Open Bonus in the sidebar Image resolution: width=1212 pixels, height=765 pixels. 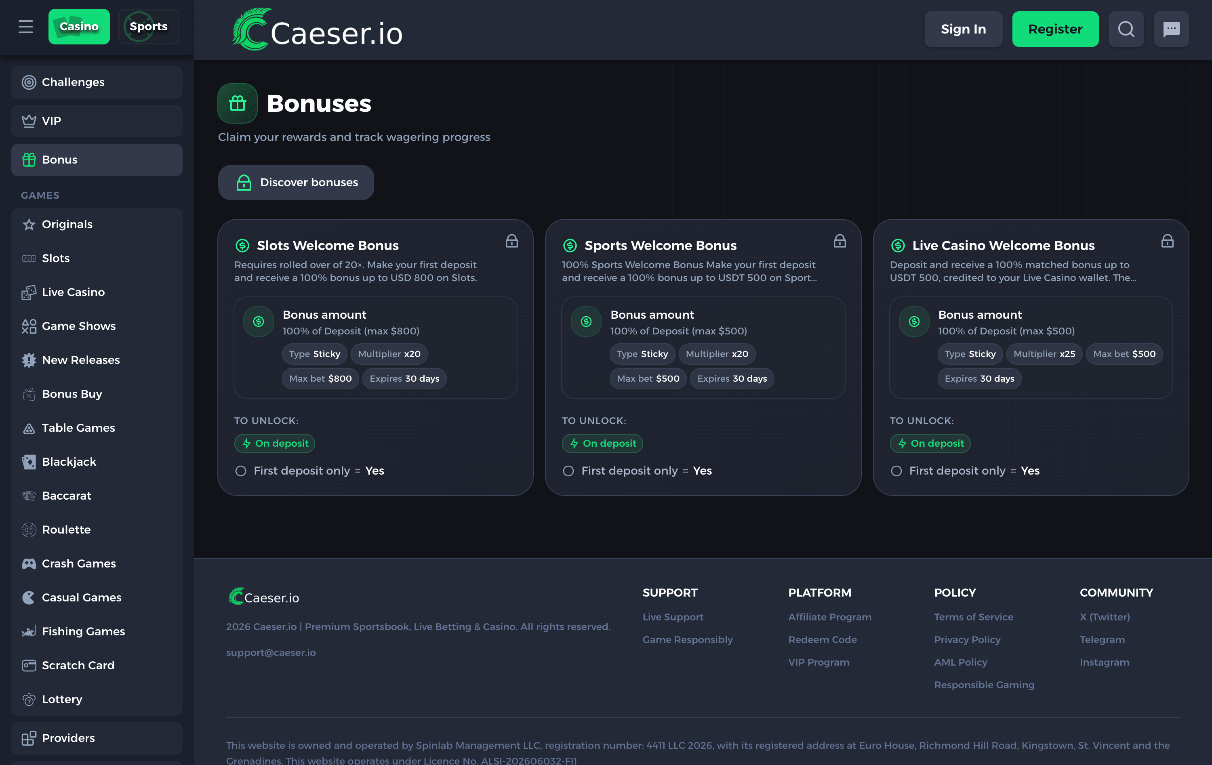click(x=97, y=160)
